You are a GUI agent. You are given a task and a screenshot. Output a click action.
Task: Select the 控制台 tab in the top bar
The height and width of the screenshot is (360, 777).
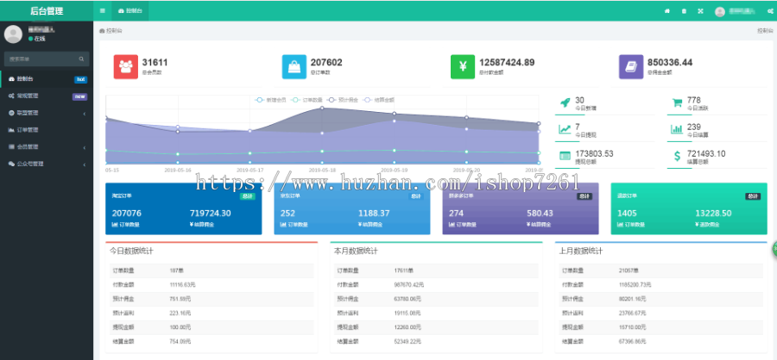coord(130,11)
